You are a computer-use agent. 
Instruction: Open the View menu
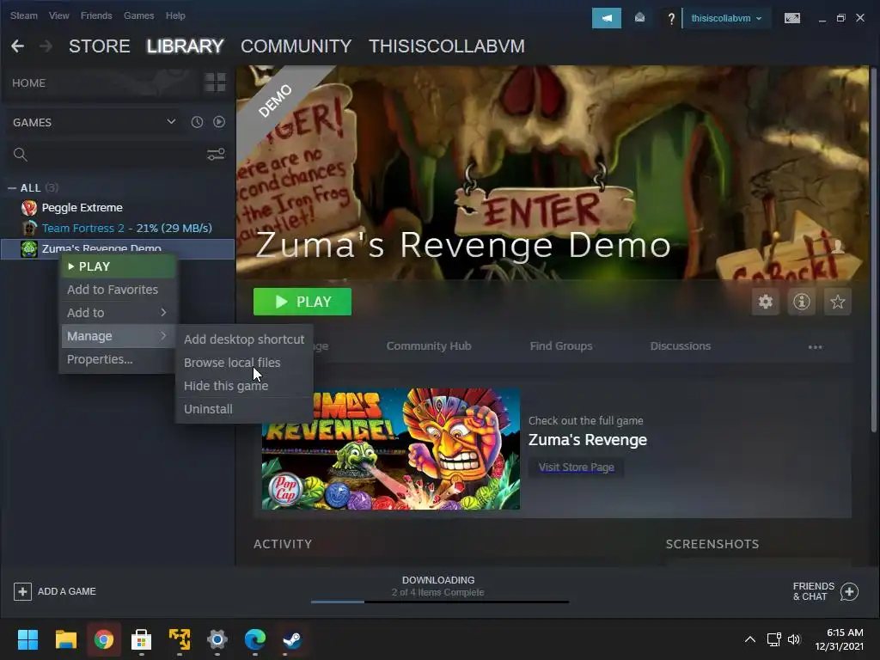click(x=59, y=15)
